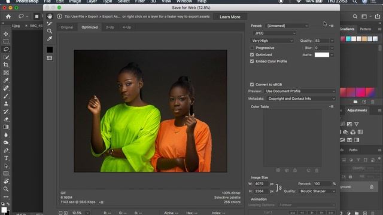The height and width of the screenshot is (215, 383).
Task: Click the Learn More button
Action: 230,17
